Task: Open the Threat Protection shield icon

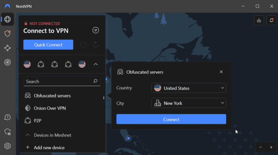Action: coord(7,34)
